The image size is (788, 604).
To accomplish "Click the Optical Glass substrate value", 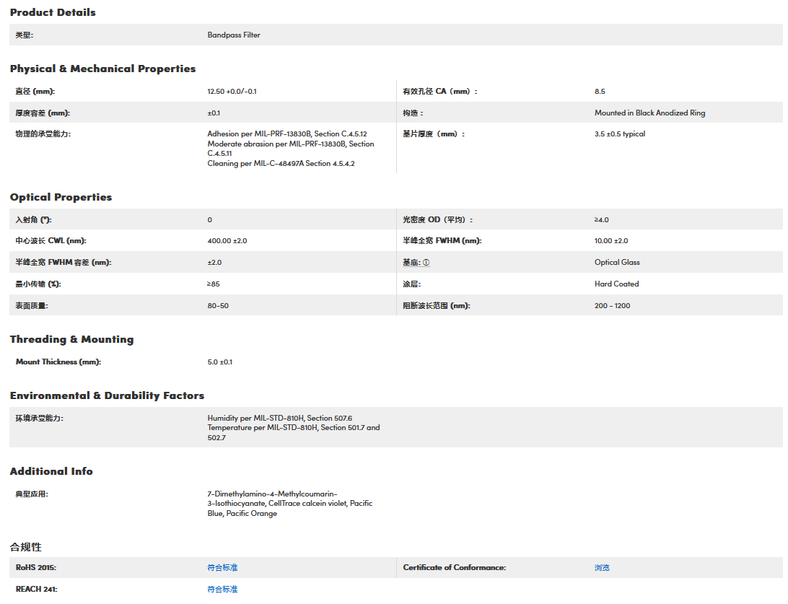I will 617,263.
